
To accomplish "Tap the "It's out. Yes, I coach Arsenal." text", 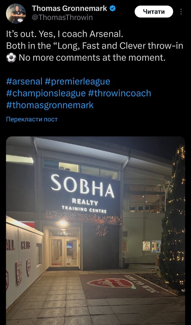I will 64,34.
